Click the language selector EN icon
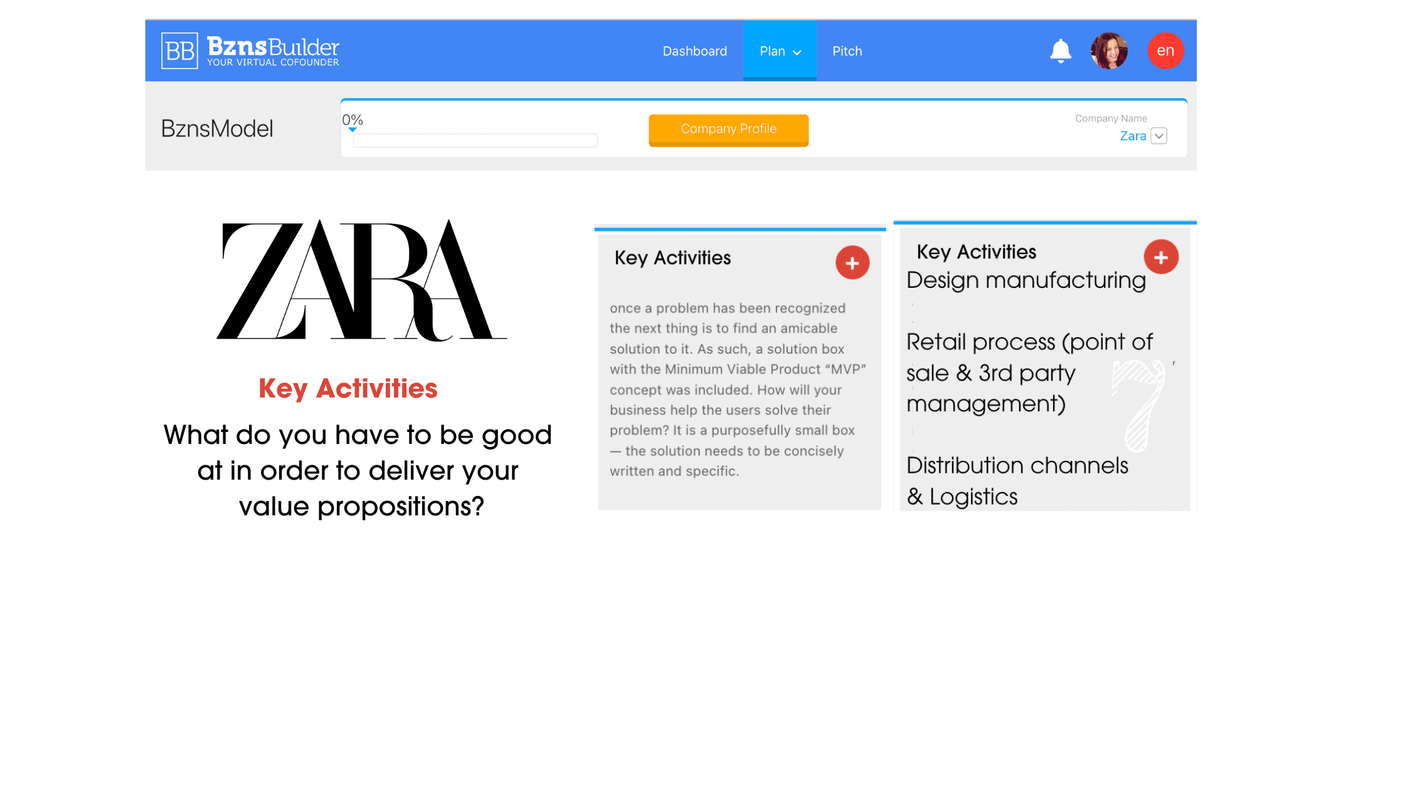 1165,50
